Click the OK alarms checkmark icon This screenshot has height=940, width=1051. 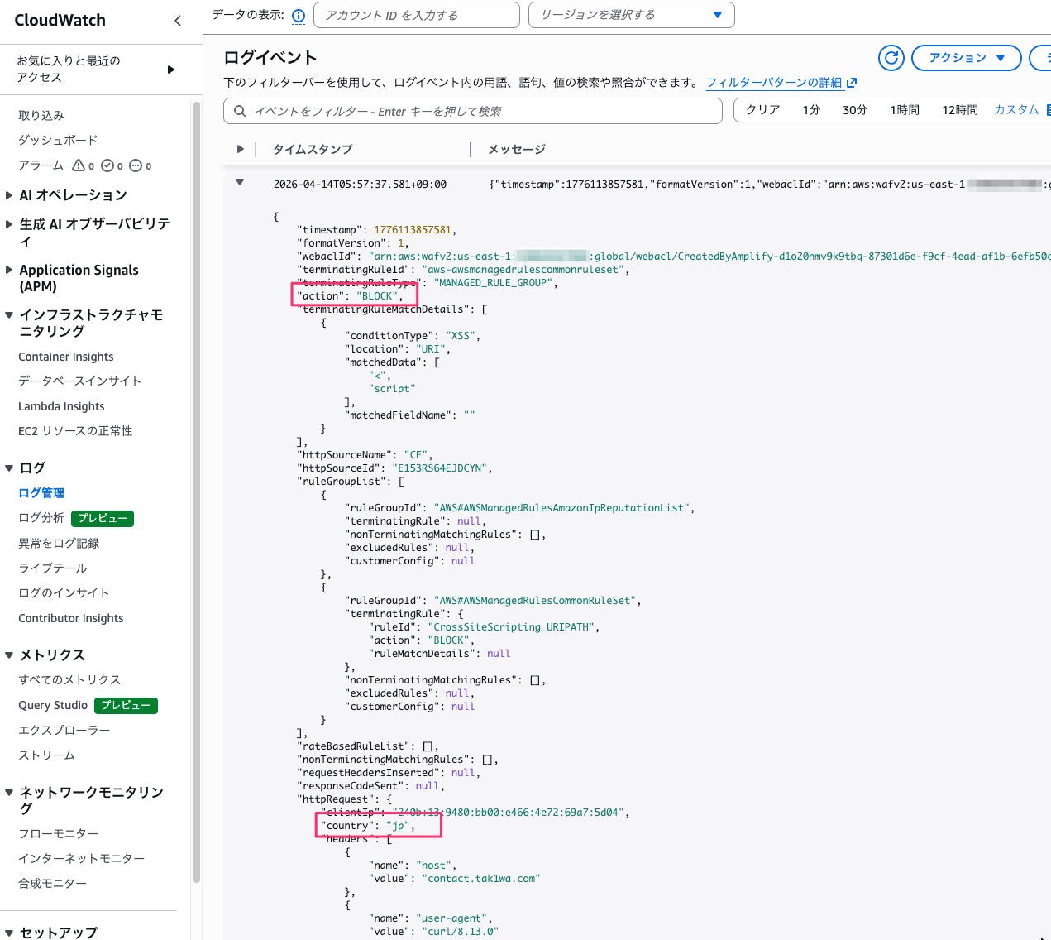coord(107,165)
